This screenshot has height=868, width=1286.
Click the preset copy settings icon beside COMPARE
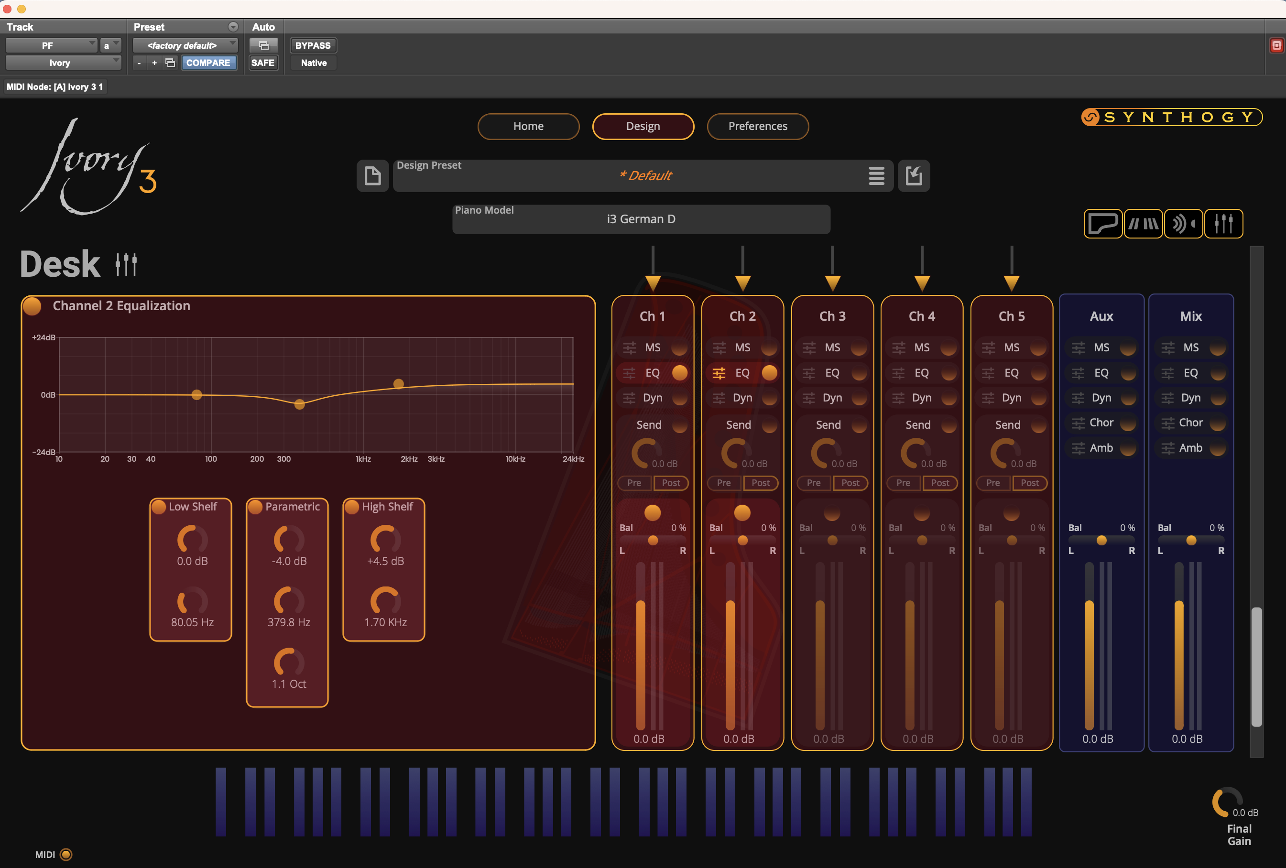[171, 63]
